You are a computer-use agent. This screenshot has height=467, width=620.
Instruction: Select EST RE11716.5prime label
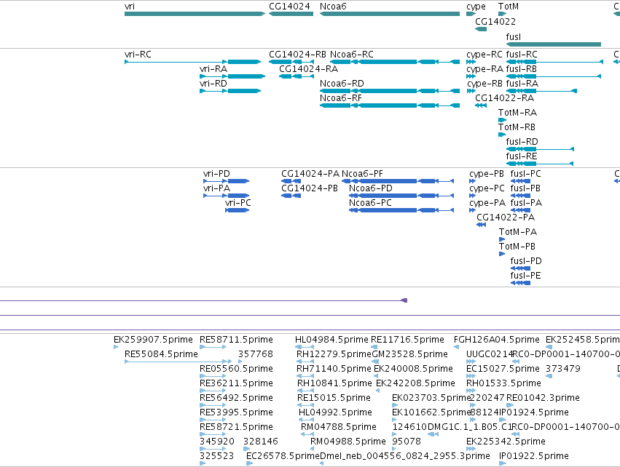click(x=407, y=340)
